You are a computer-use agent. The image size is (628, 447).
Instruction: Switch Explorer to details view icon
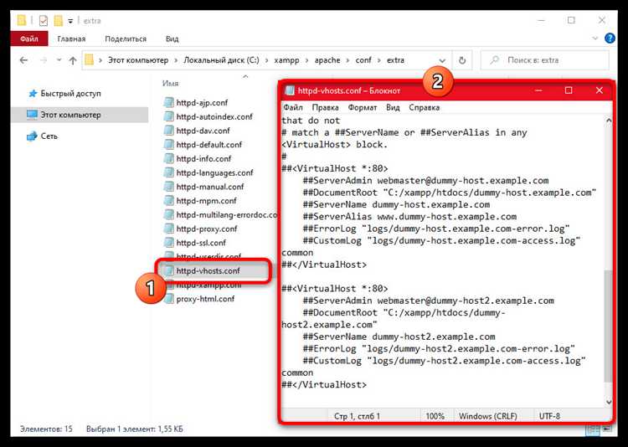(593, 429)
